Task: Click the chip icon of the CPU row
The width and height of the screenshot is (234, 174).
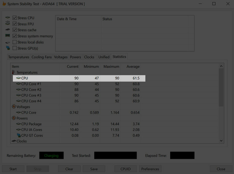Action: [x=18, y=78]
